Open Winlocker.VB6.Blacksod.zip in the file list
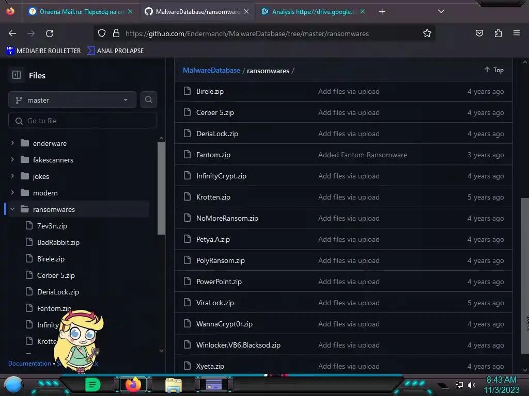529x396 pixels. pyautogui.click(x=238, y=345)
